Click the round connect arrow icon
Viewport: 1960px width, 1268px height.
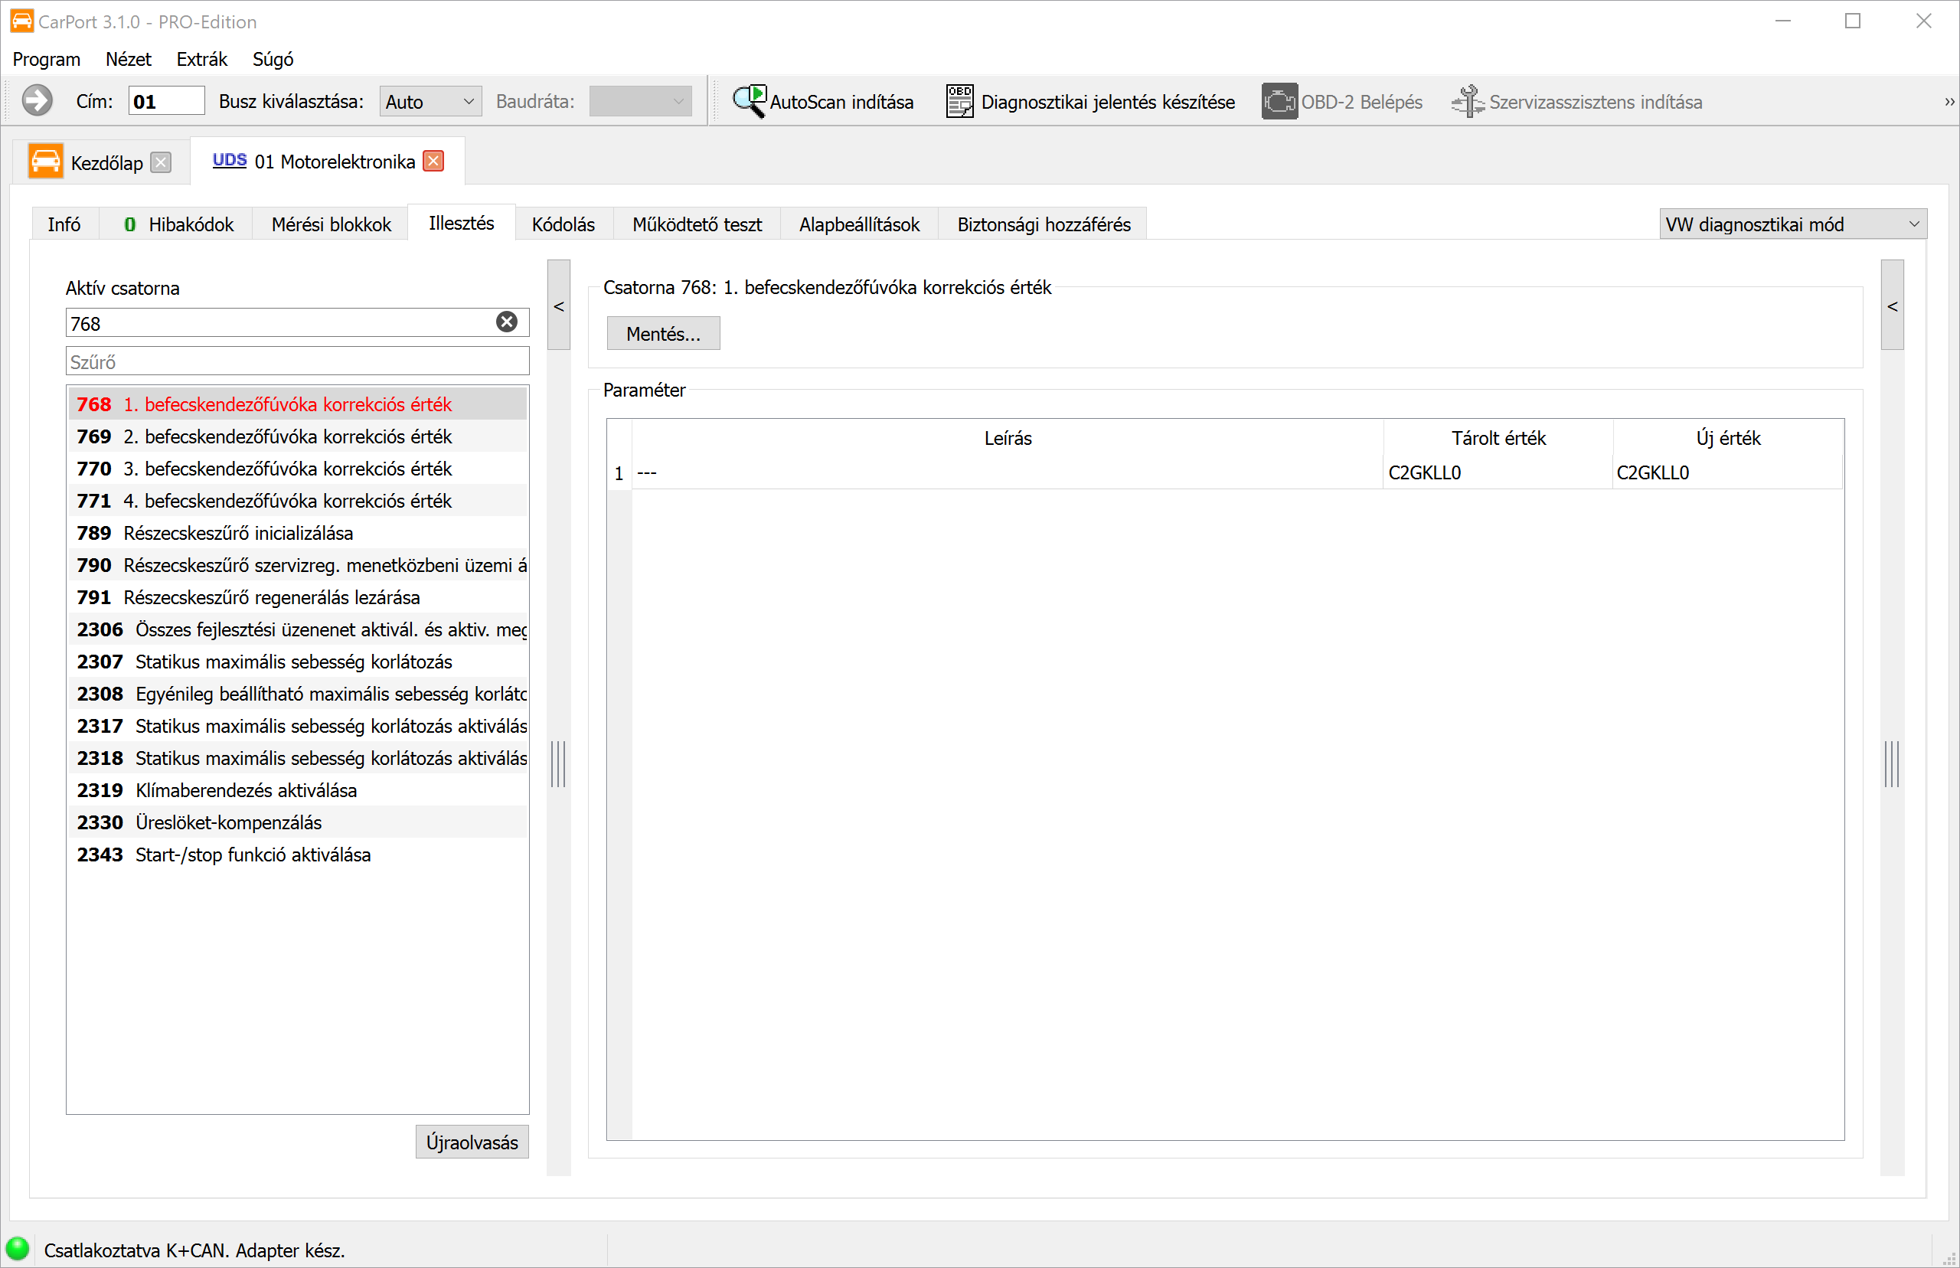tap(37, 100)
